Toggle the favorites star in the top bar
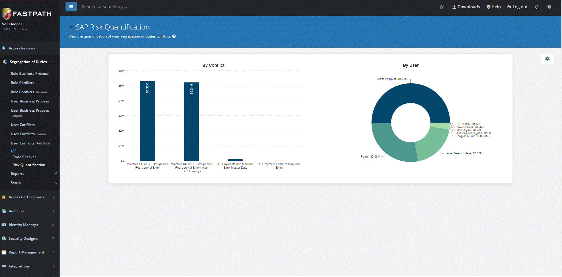This screenshot has width=562, height=277. point(442,7)
